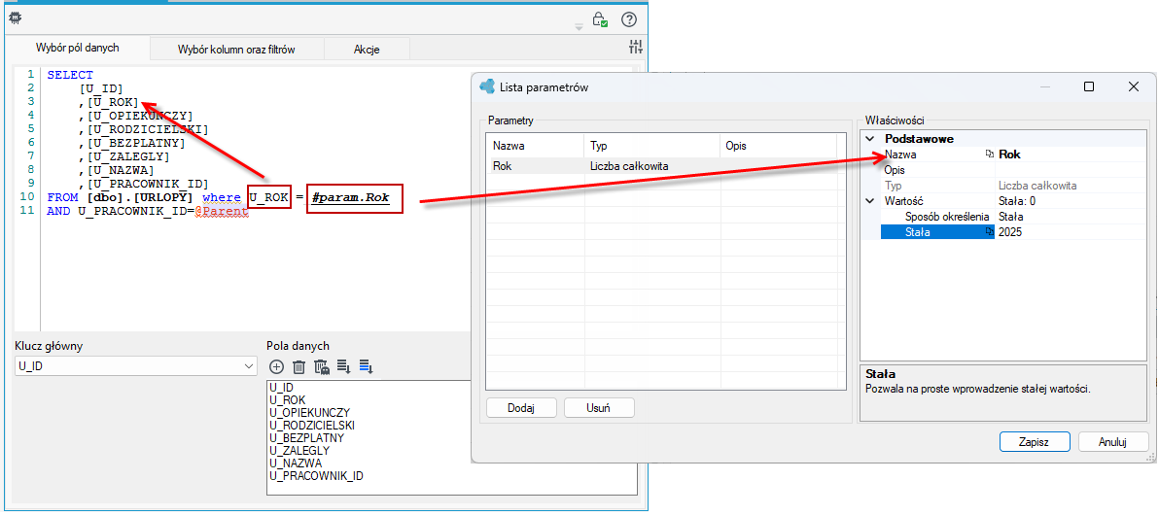This screenshot has height=515, width=1159.
Task: Select U_ROK in Pola danych list
Action: coord(287,399)
